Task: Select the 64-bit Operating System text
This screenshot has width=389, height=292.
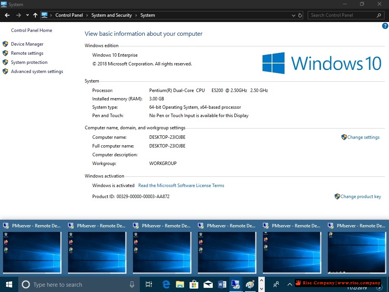Action: (195, 107)
